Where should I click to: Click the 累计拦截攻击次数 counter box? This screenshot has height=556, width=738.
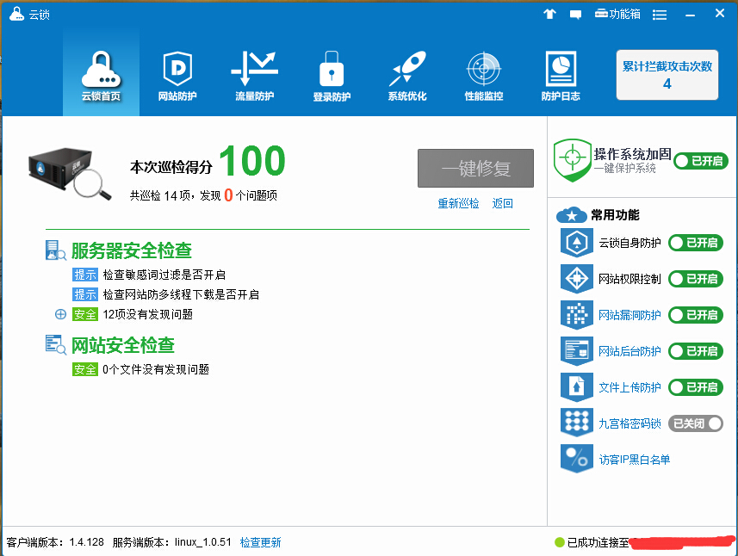coord(667,75)
